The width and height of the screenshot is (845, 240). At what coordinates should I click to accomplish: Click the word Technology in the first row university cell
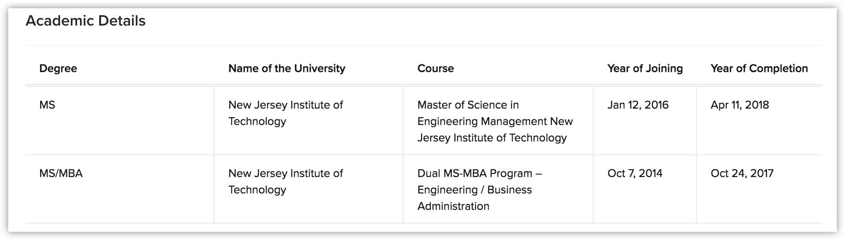[257, 121]
